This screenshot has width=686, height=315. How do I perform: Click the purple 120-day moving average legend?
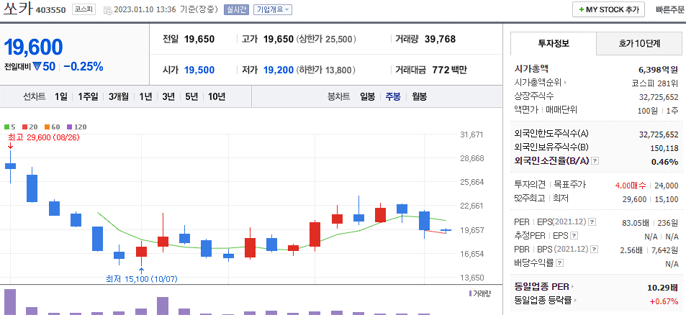pos(76,127)
